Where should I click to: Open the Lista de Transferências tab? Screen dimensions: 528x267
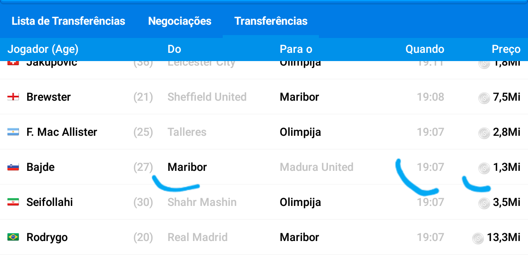tap(68, 21)
